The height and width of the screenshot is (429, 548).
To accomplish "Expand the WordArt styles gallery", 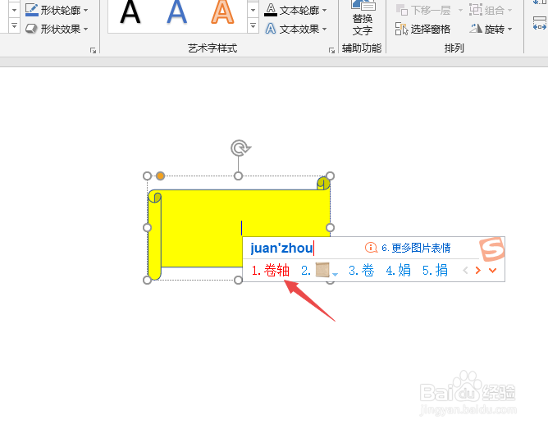I will point(253,26).
